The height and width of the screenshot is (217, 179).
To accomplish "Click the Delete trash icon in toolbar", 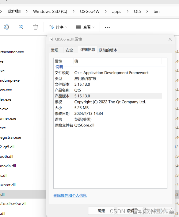I will [36, 27].
